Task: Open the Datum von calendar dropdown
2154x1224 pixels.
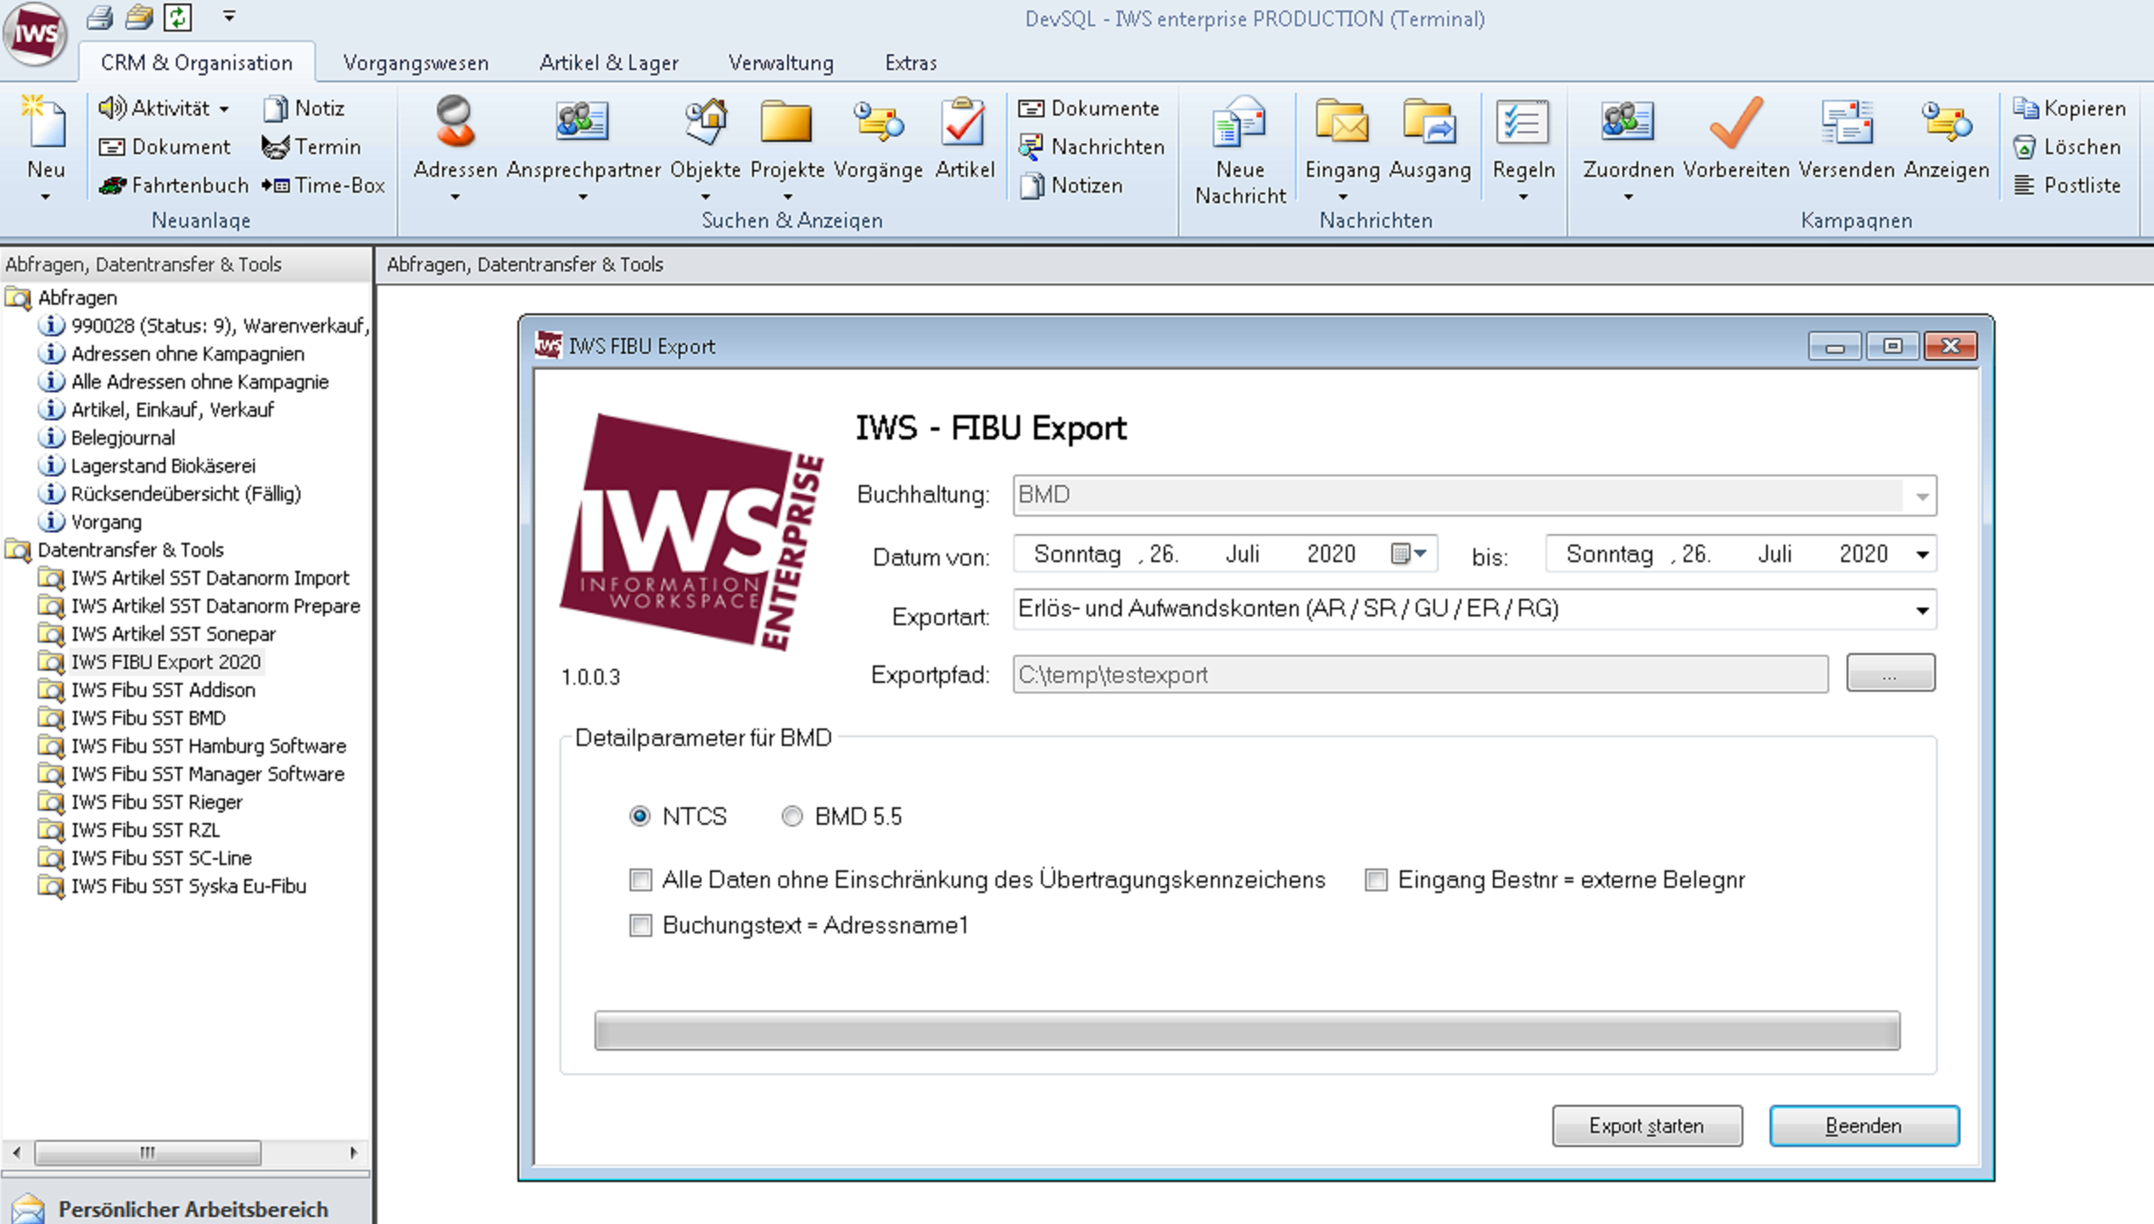Action: [1411, 554]
